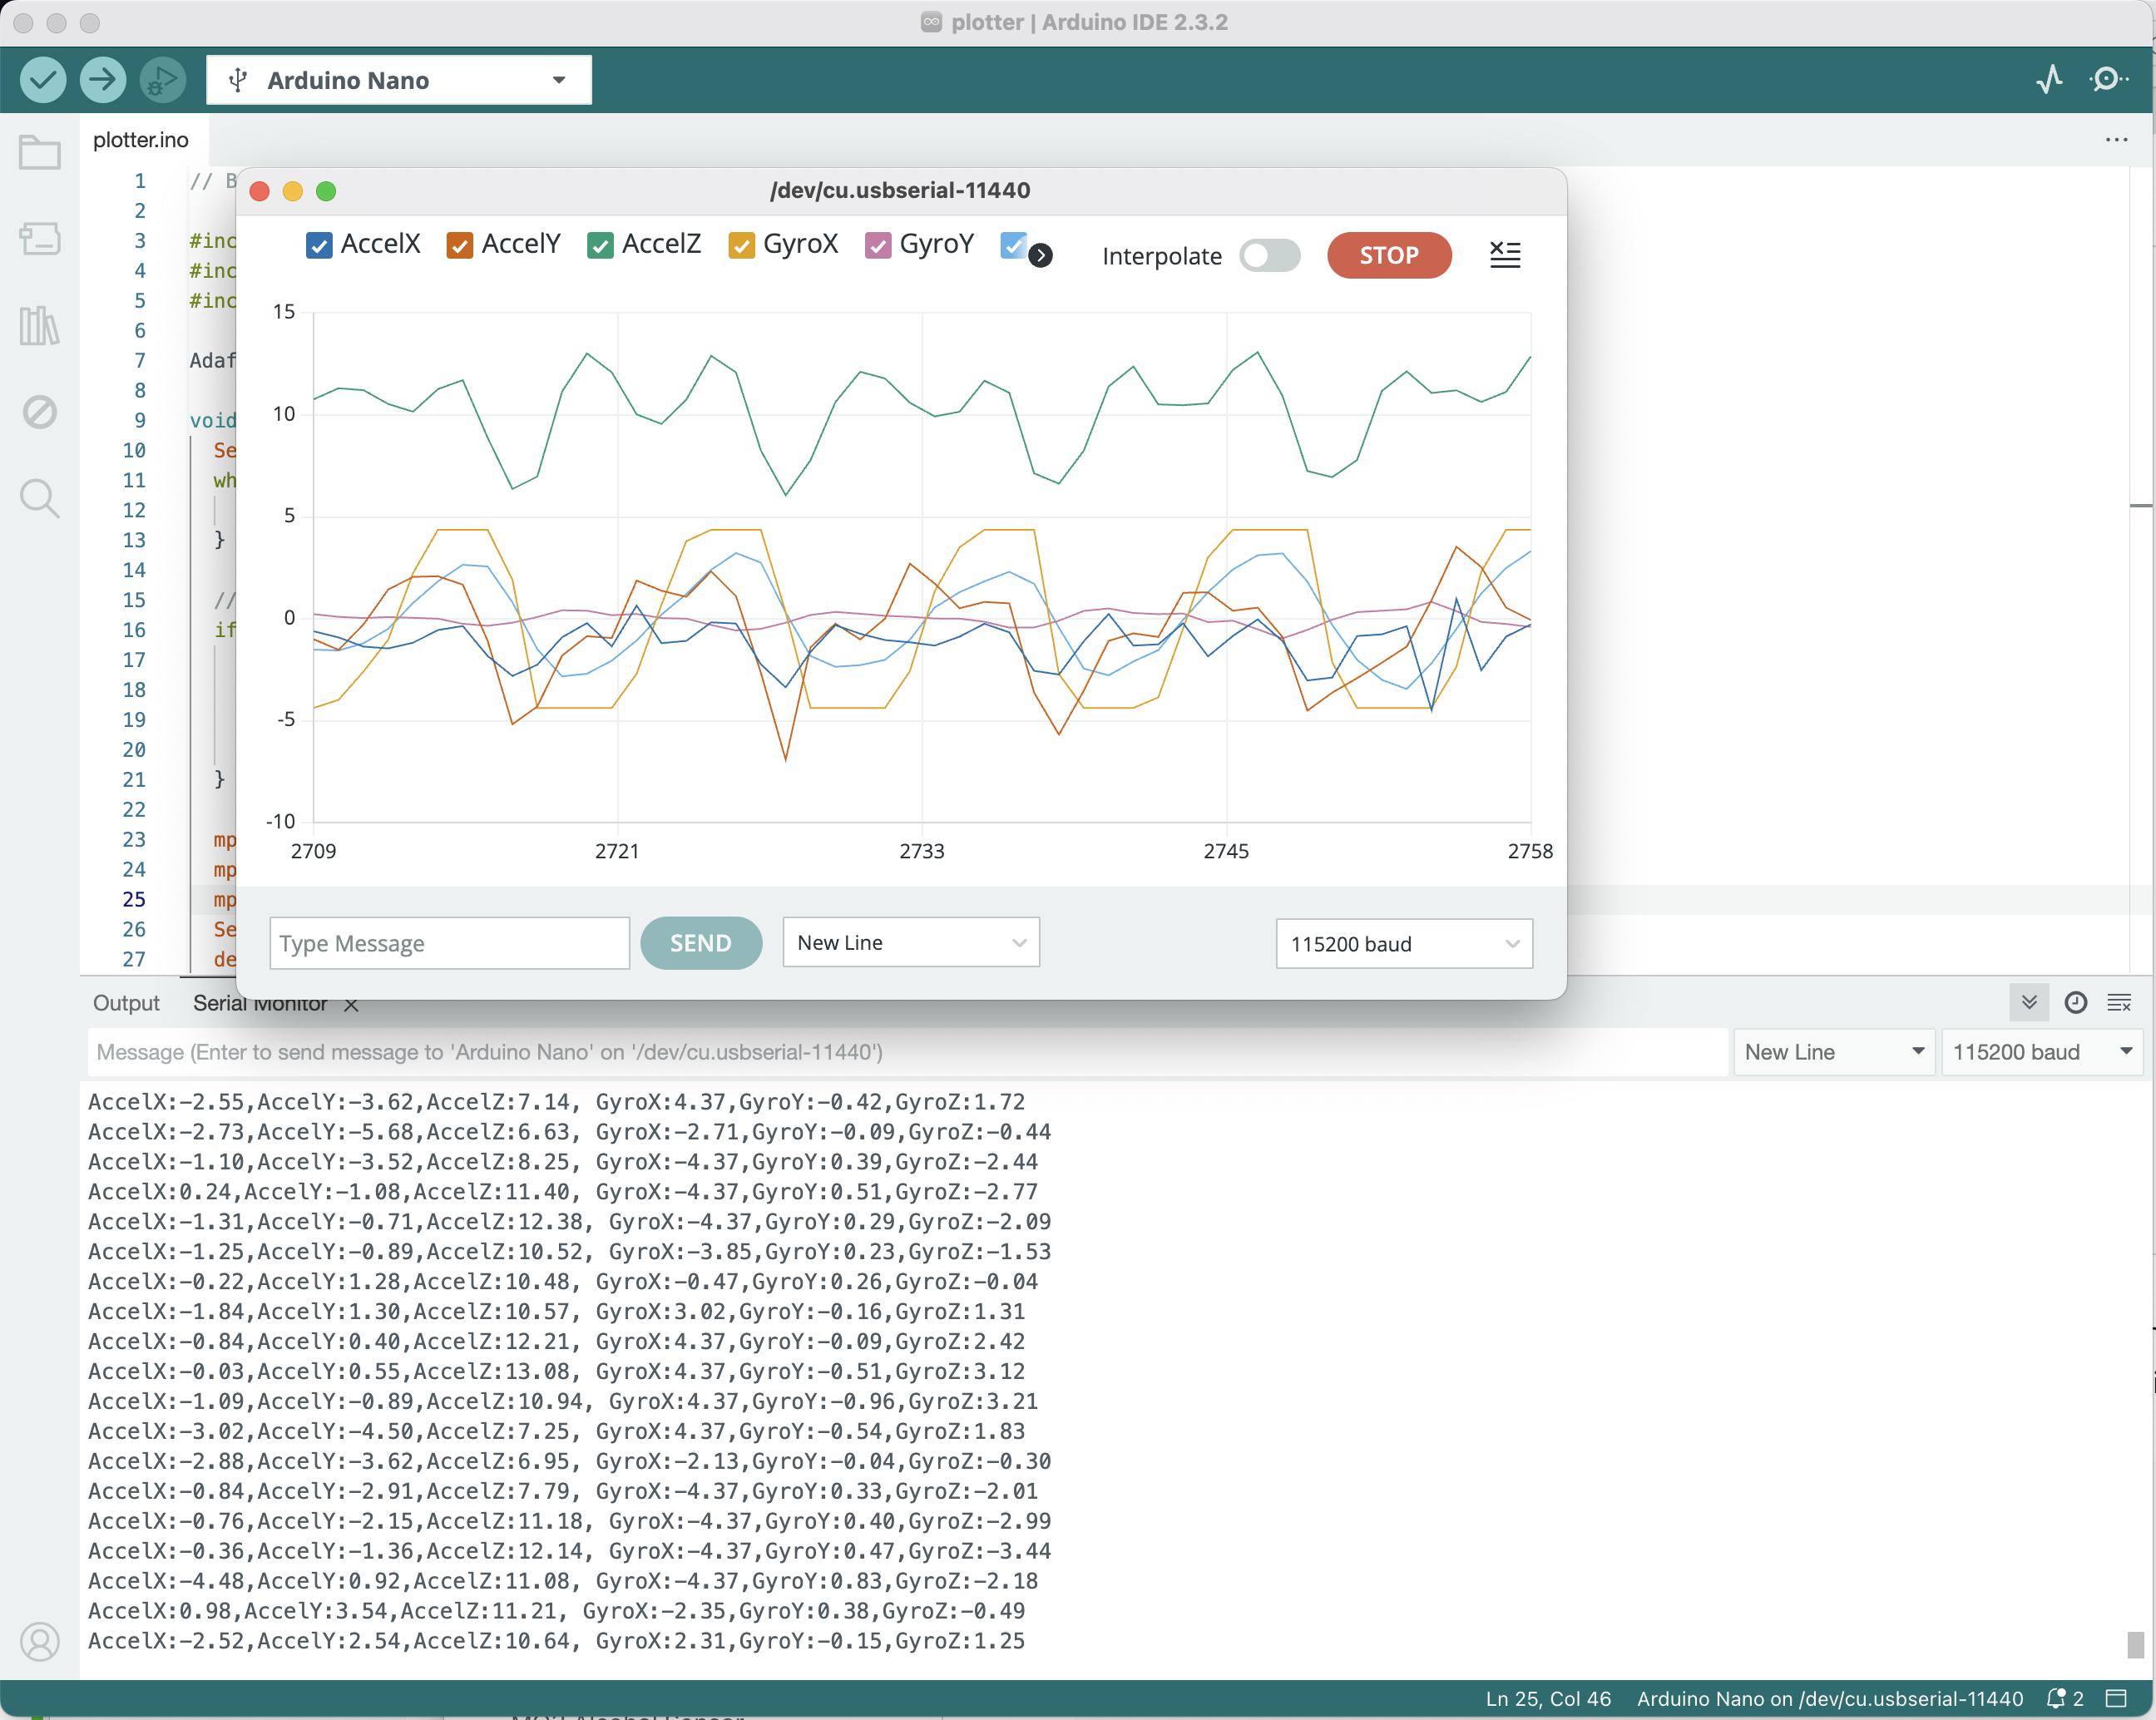Click the serial line ending with GyroZ:1.72
Screen dimensions: 2156x1720
[x=557, y=1102]
